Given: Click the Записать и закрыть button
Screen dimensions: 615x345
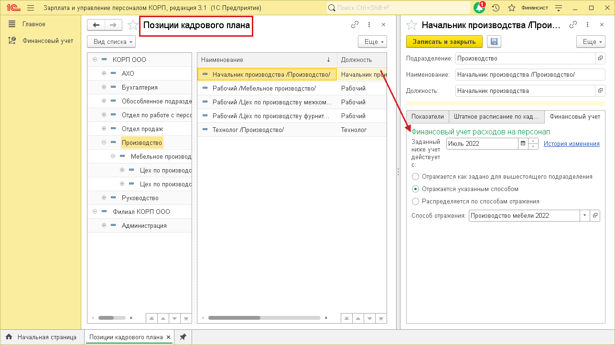Looking at the screenshot, I should [444, 41].
